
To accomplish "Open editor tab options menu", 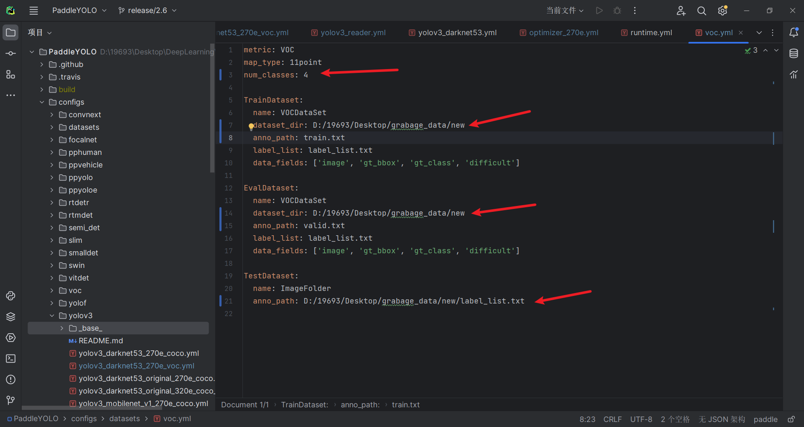I will [x=773, y=33].
